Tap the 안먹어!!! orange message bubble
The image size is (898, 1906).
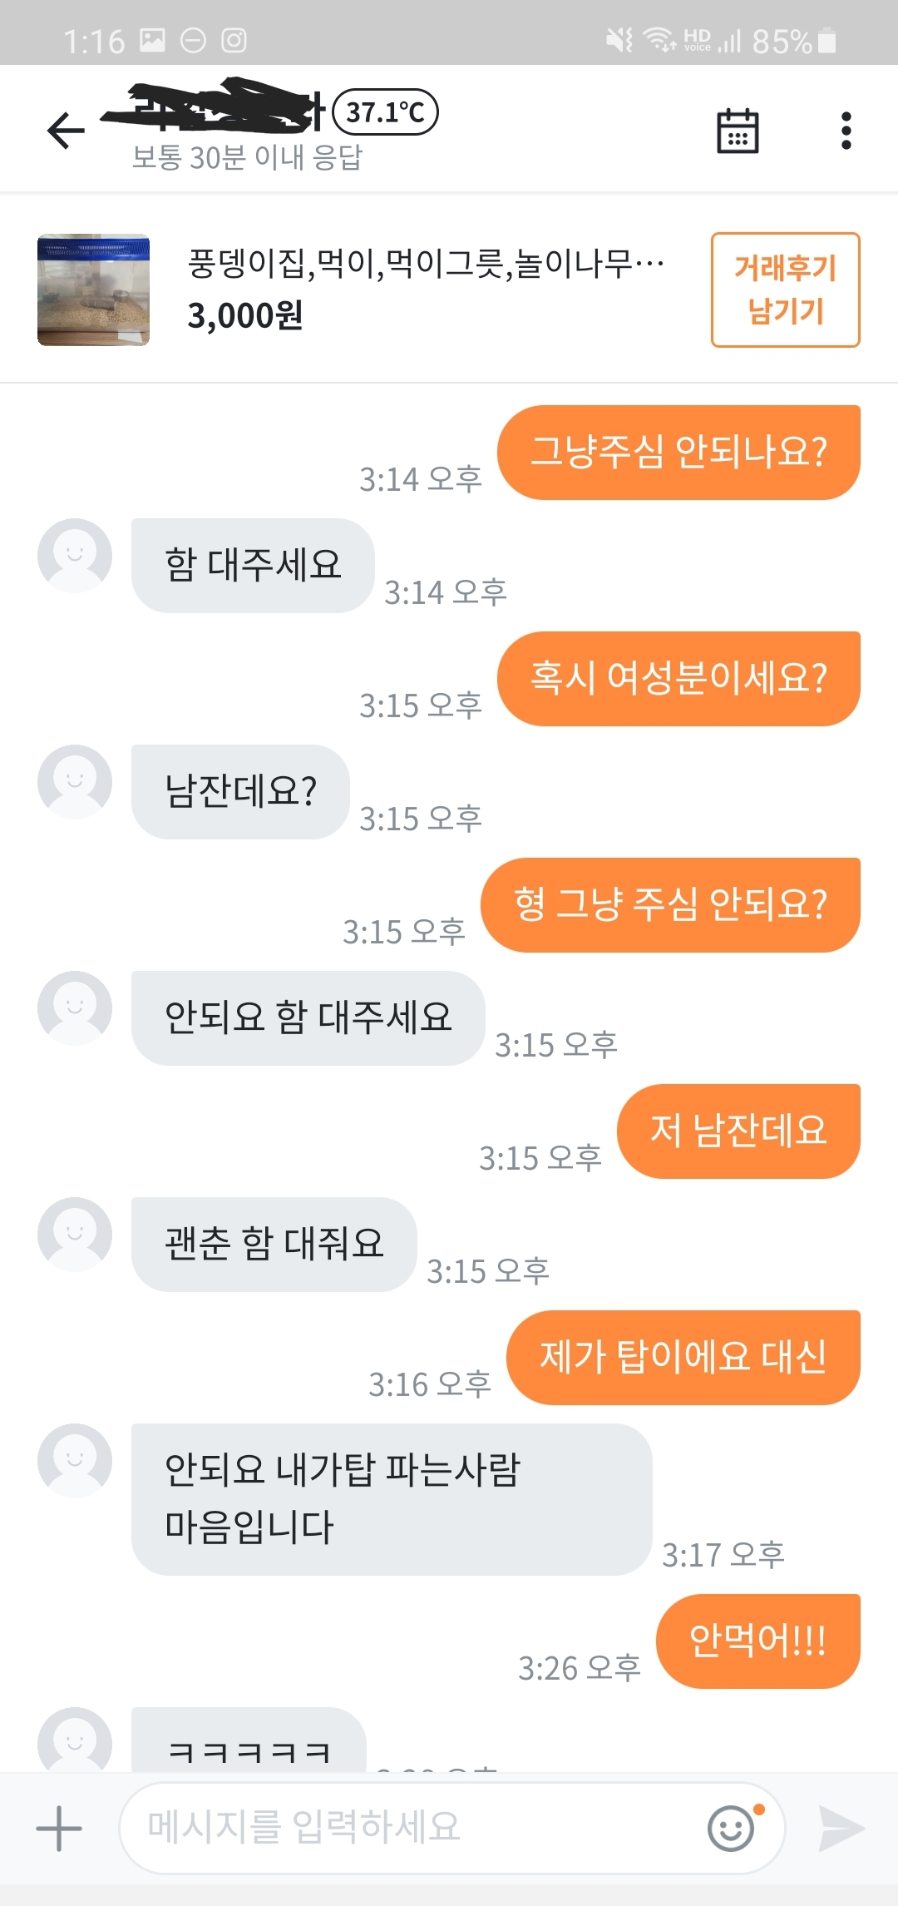tap(757, 1641)
